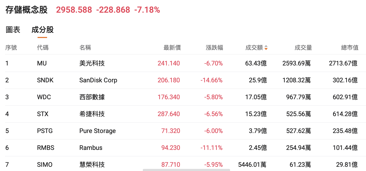This screenshot has height=171, width=366.
Task: Sort the list by 總市值 header
Action: click(x=350, y=48)
